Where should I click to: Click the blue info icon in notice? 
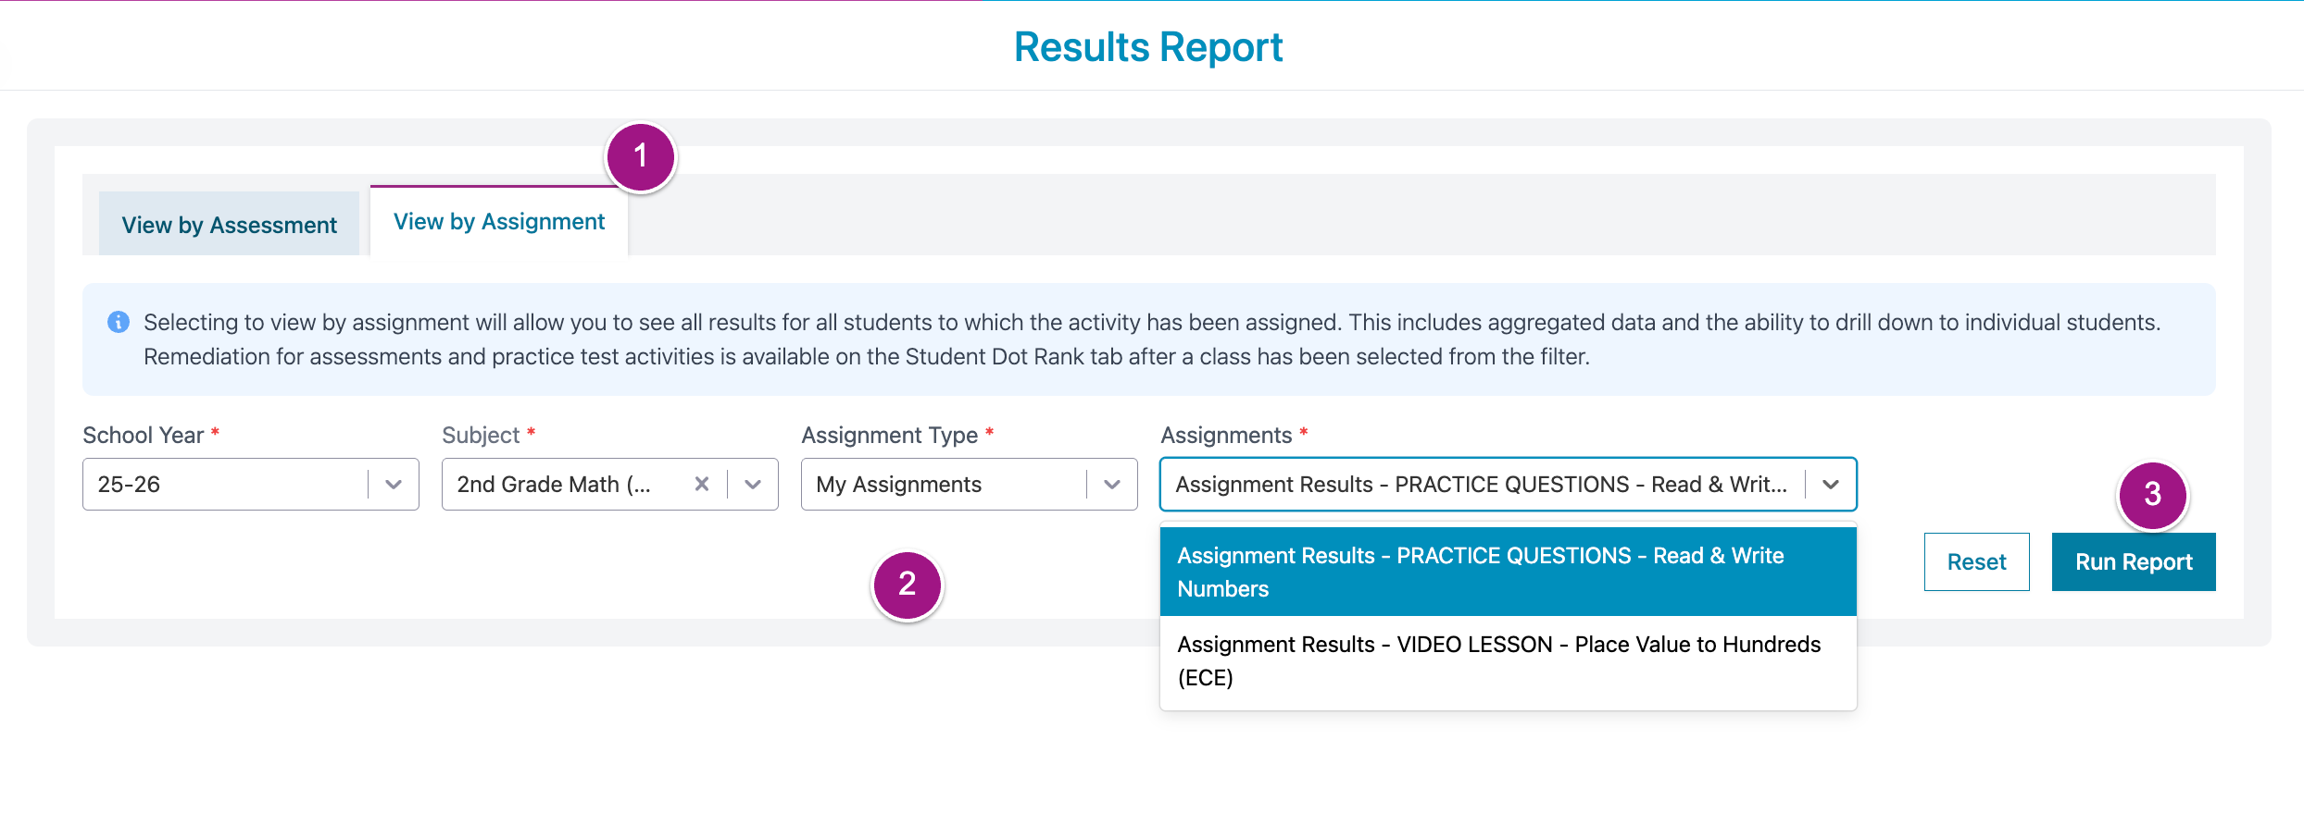119,322
